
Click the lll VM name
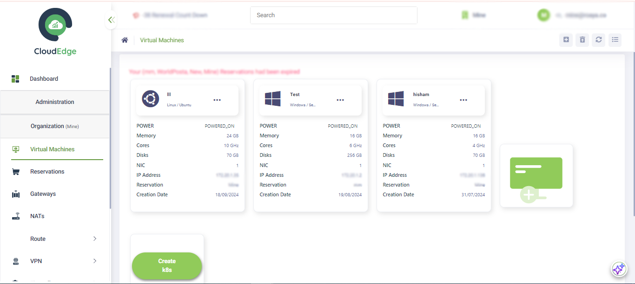click(x=169, y=94)
